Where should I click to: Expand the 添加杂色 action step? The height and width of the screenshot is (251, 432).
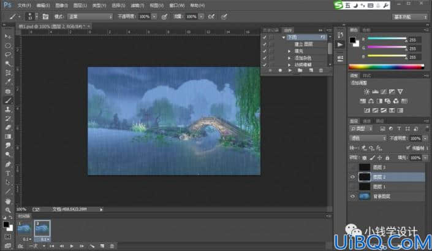click(x=289, y=58)
